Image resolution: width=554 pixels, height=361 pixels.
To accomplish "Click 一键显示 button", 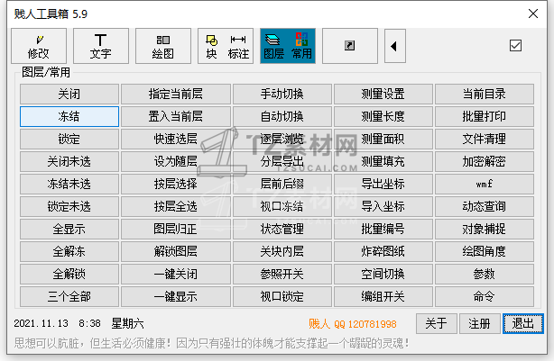I will 176,297.
